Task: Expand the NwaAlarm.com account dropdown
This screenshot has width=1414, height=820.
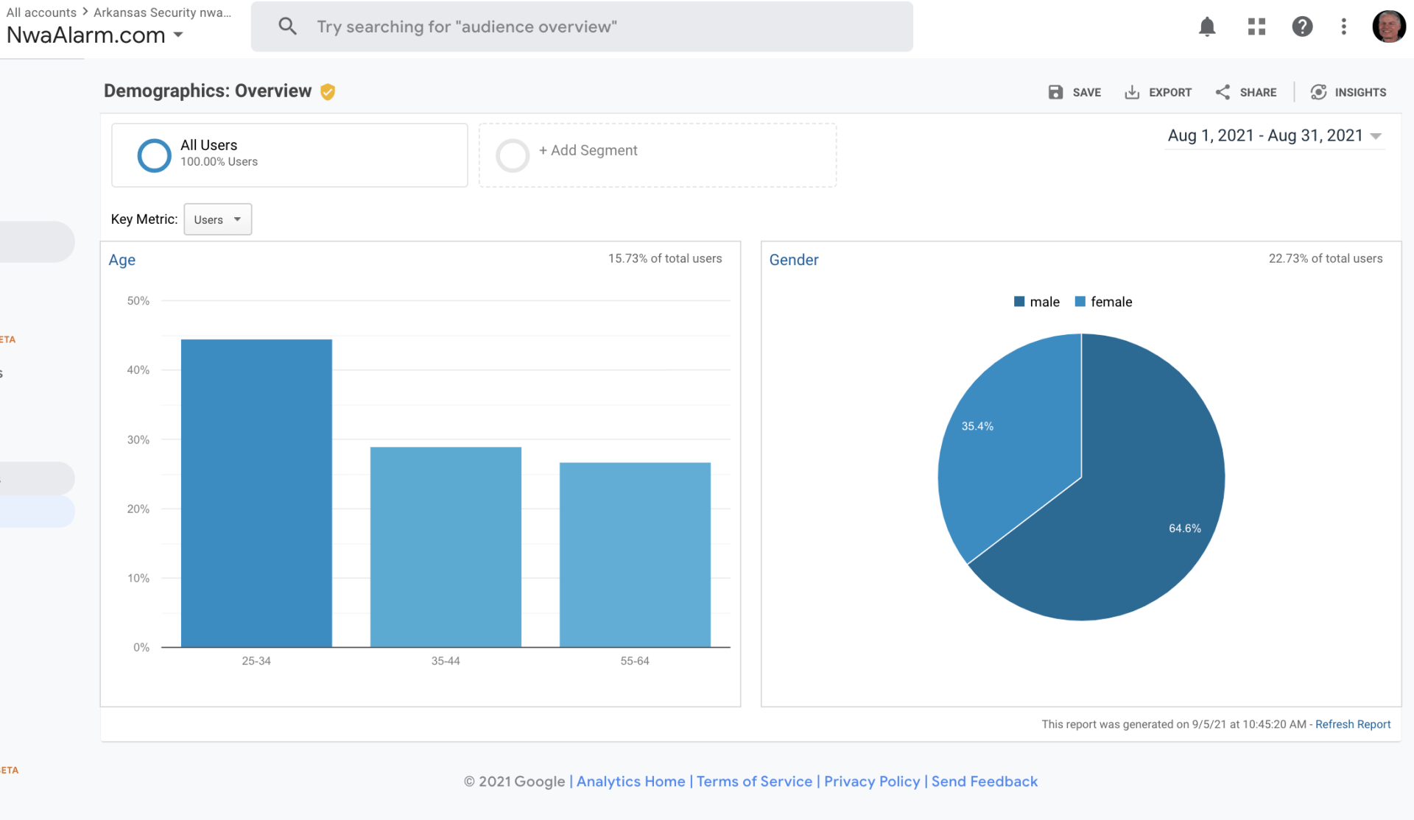Action: click(178, 35)
